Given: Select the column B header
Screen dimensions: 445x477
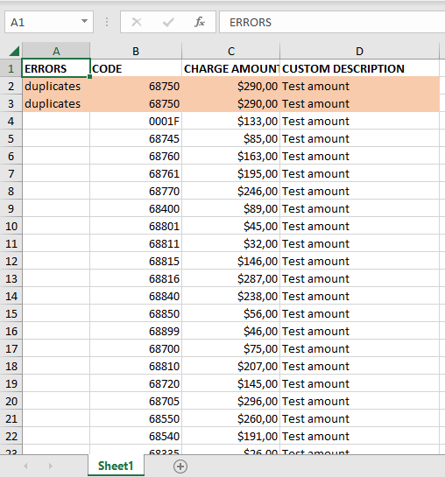Looking at the screenshot, I should coord(136,51).
